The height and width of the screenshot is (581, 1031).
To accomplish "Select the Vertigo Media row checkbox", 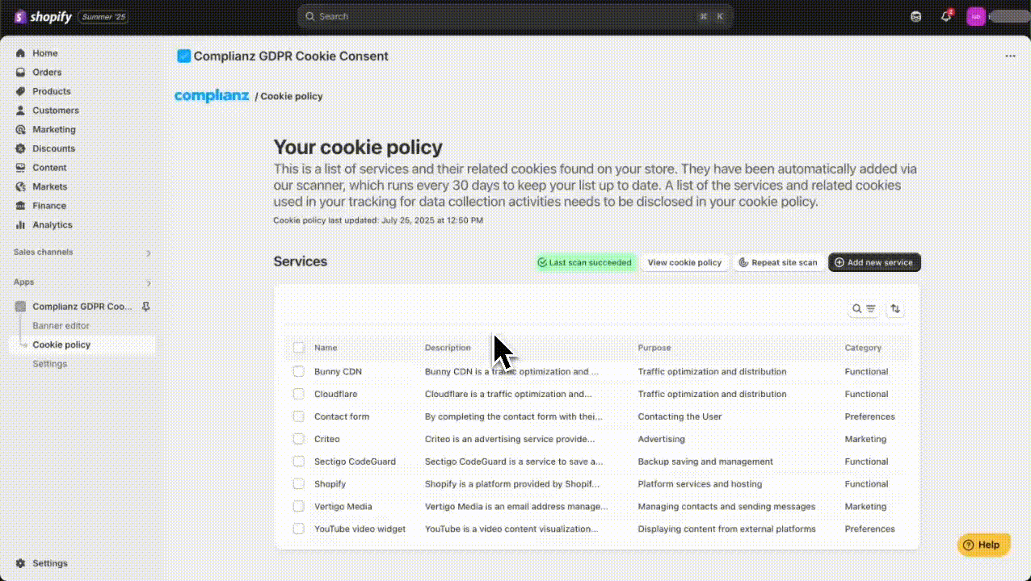I will [x=299, y=507].
